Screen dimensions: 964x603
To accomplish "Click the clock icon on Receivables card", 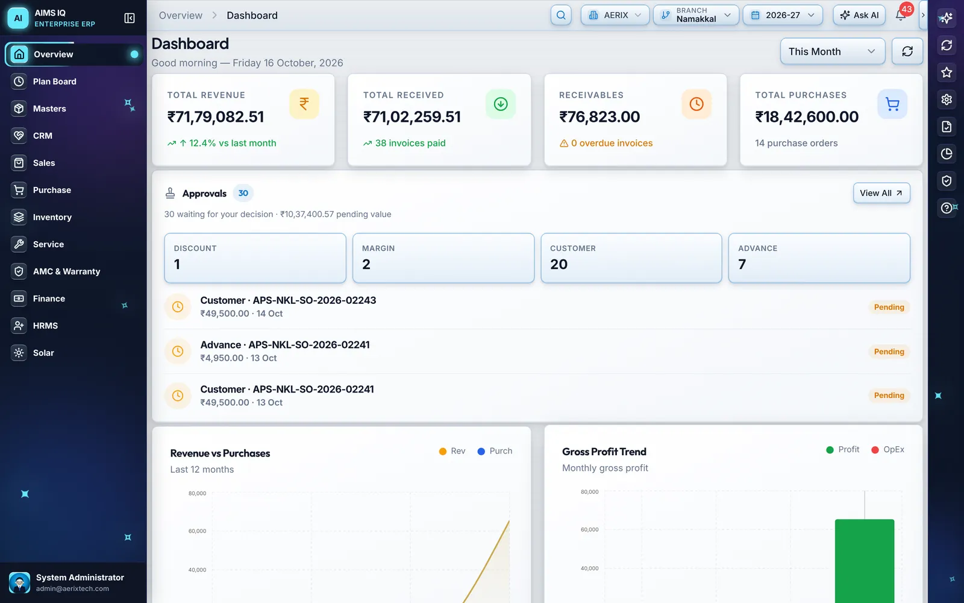I will [x=696, y=104].
